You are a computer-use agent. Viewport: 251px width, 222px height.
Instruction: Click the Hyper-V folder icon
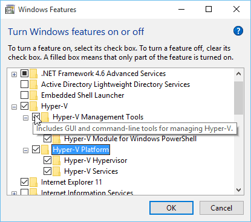(x=34, y=106)
